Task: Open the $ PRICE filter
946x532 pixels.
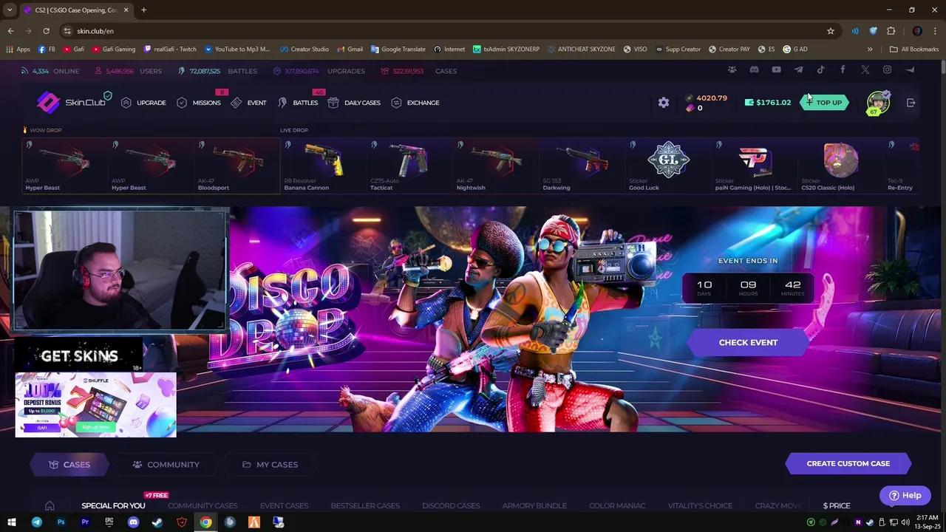Action: (x=837, y=506)
